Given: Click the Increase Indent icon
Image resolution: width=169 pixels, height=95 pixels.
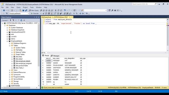Looking at the screenshot, I should coord(83,13).
